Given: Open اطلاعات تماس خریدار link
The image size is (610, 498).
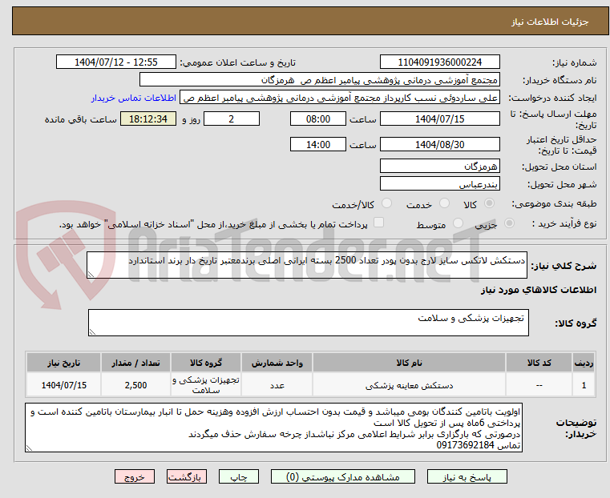Looking at the screenshot, I should tap(134, 98).
